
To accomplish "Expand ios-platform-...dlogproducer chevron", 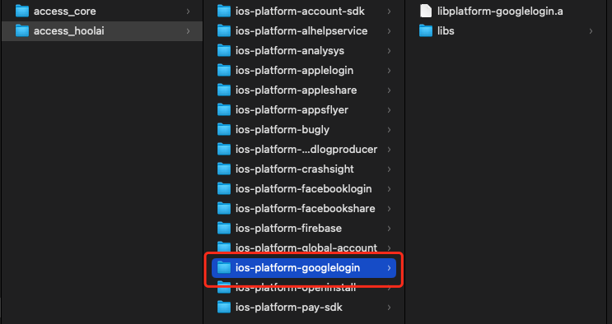I will (389, 150).
